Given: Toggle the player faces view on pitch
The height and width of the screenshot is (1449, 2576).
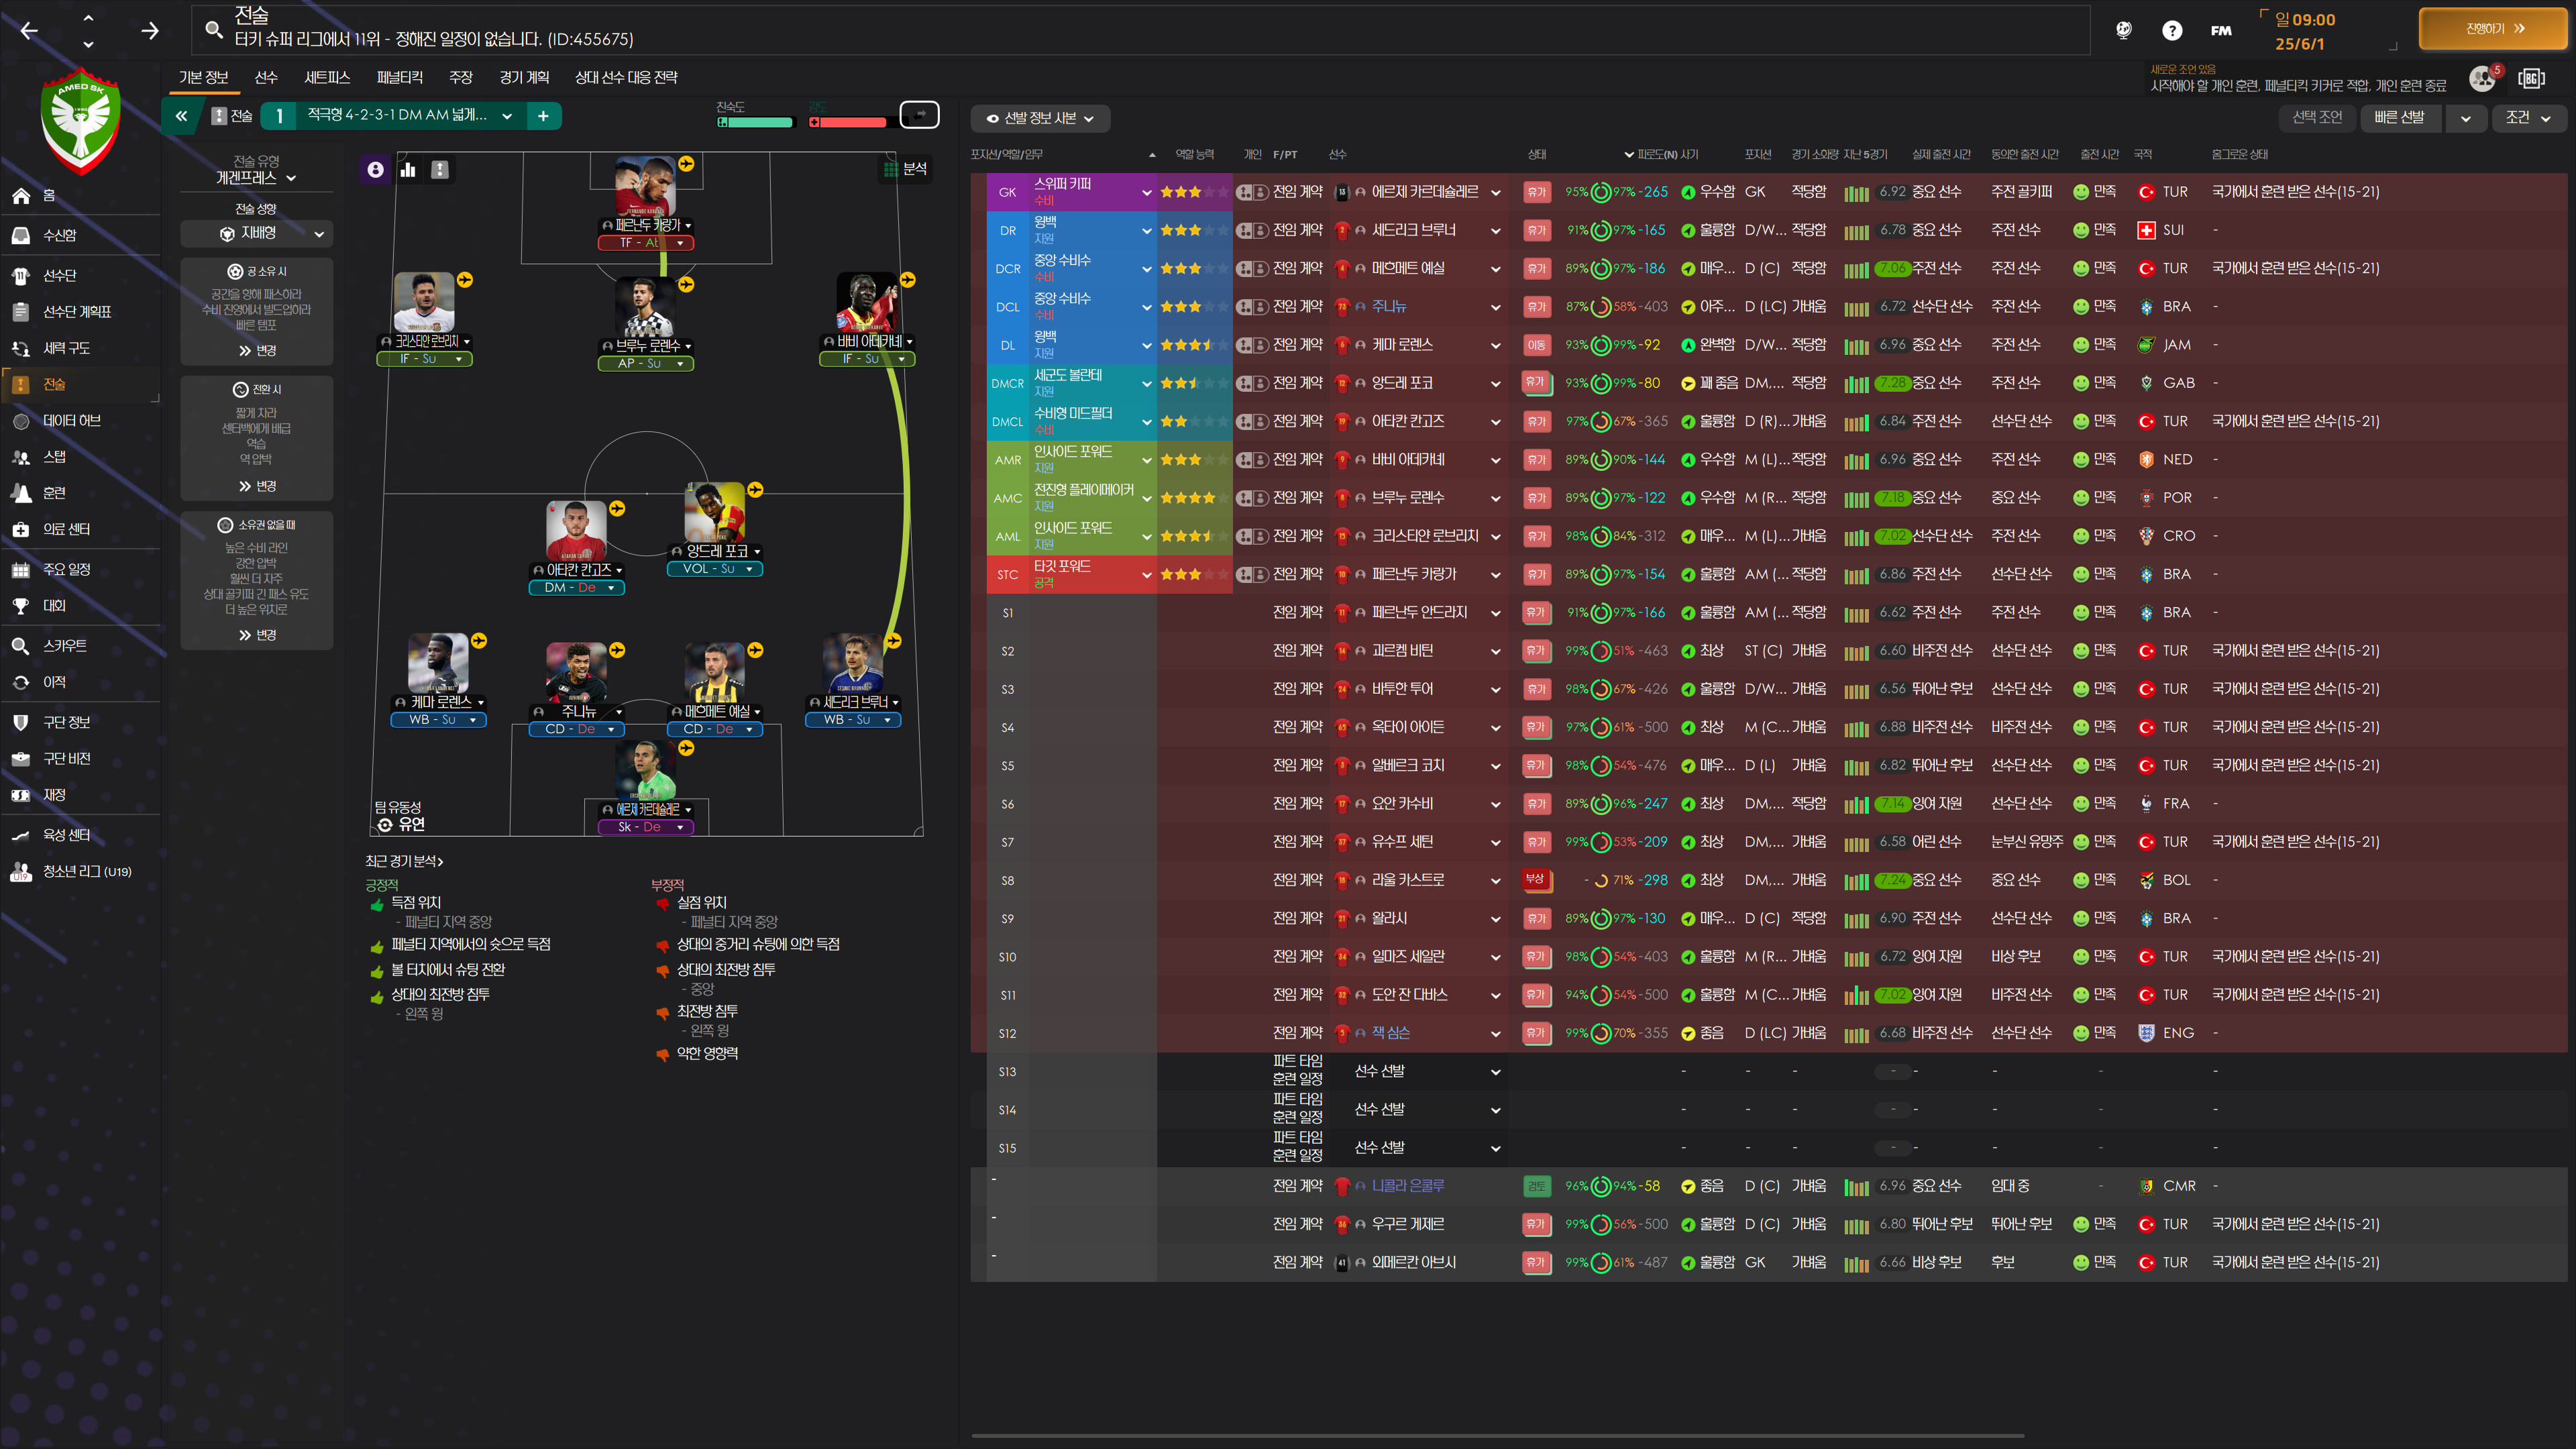Looking at the screenshot, I should 375,170.
